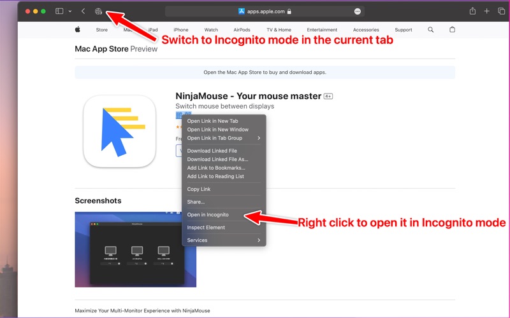The height and width of the screenshot is (318, 510).
Task: Choose Open Link in New Window
Action: pos(224,129)
